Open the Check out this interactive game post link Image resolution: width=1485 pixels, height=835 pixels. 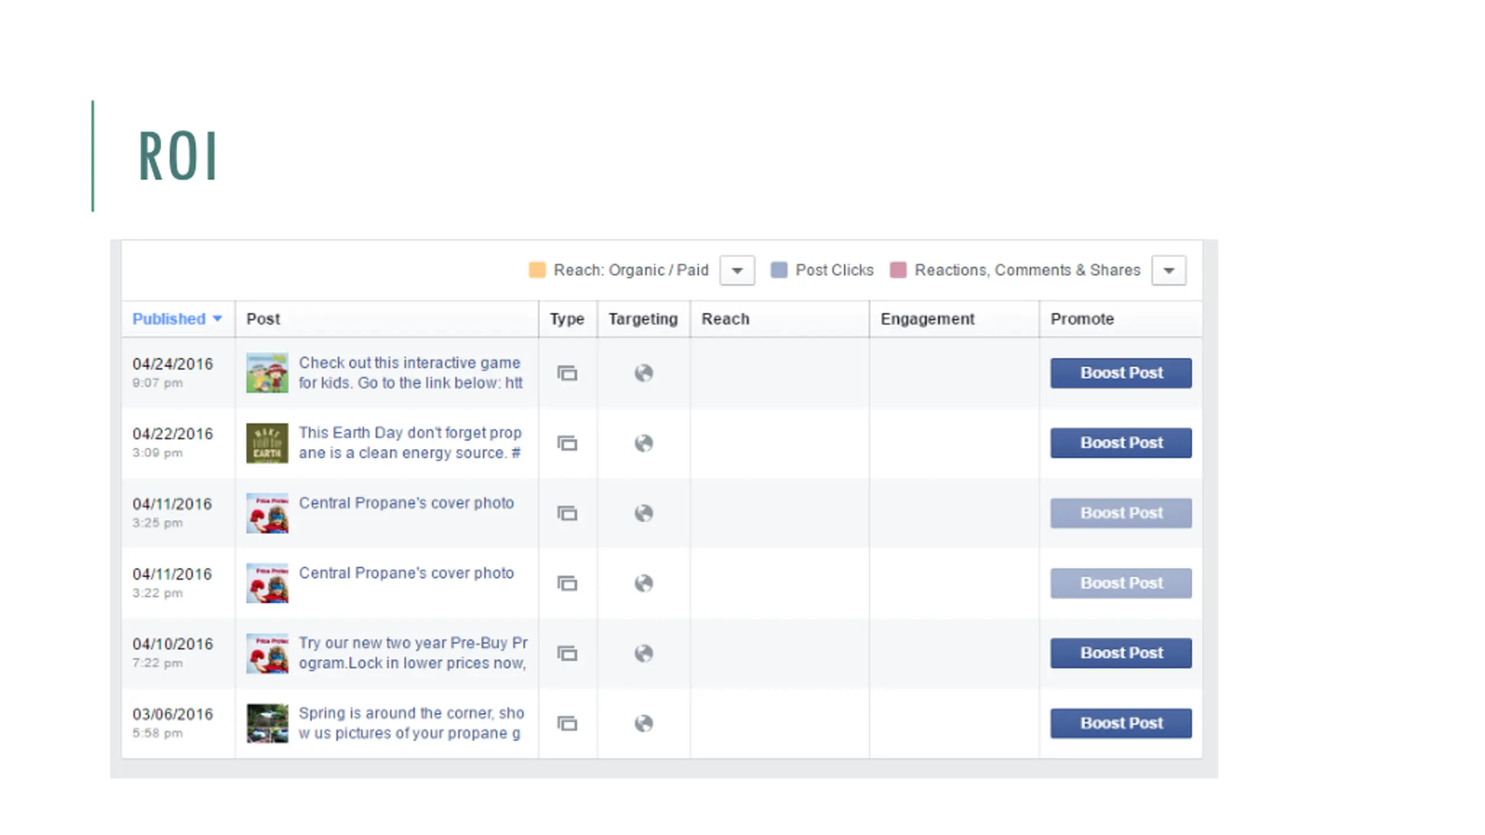click(x=411, y=373)
